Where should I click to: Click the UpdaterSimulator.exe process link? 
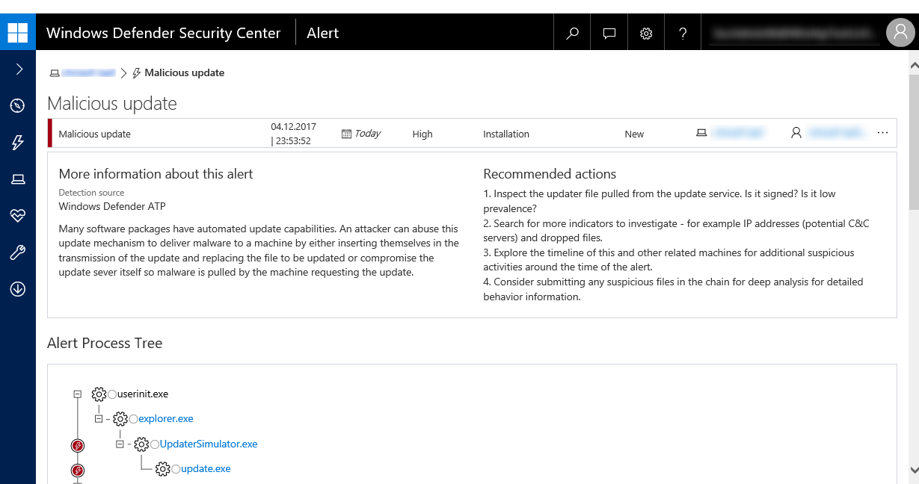(209, 444)
